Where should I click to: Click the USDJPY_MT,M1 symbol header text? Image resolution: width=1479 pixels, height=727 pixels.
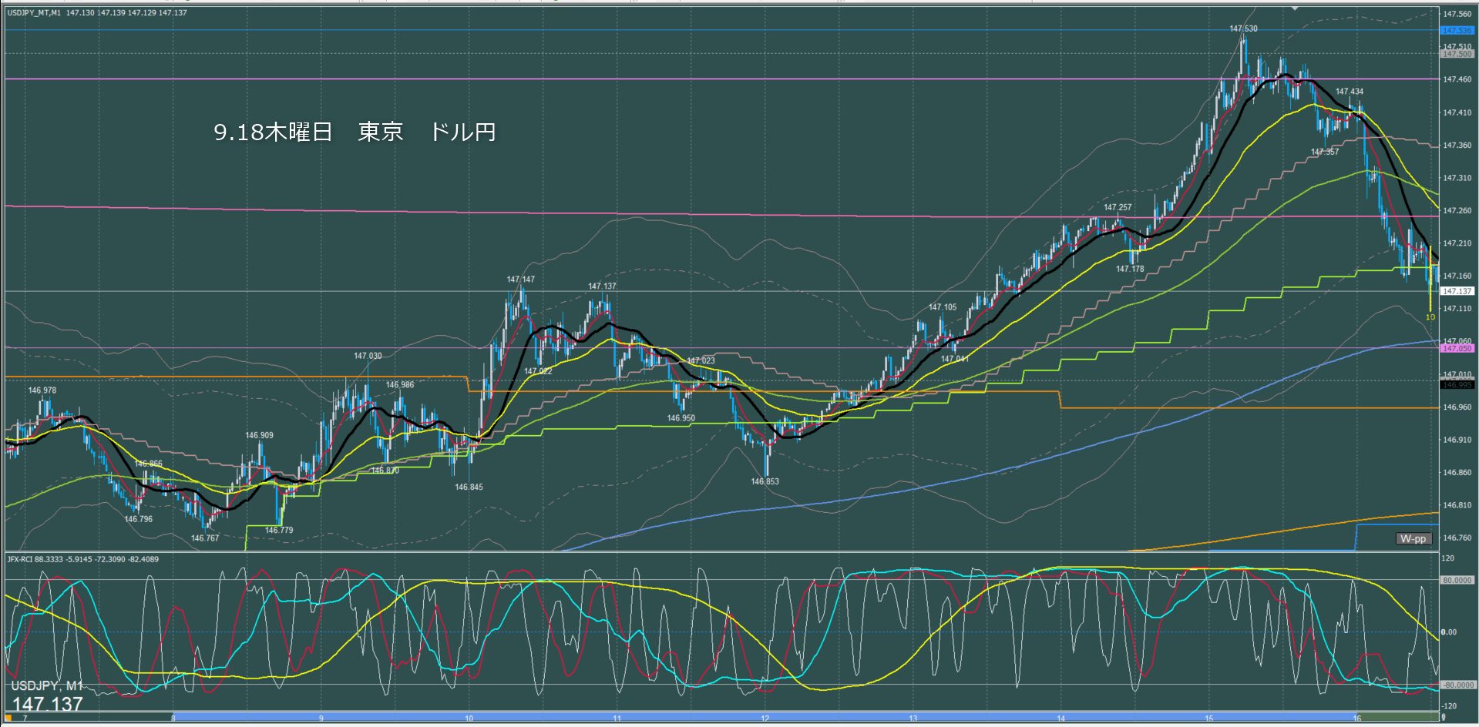pos(35,13)
